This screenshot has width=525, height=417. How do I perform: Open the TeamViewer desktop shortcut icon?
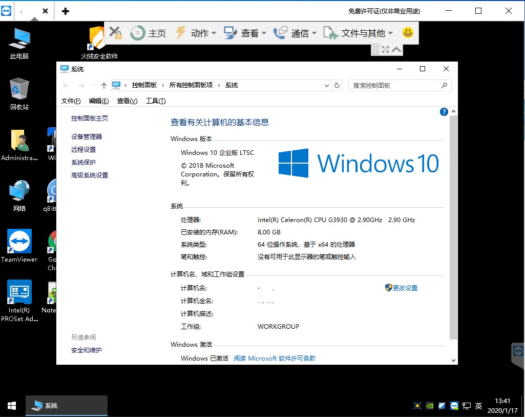coord(19,246)
